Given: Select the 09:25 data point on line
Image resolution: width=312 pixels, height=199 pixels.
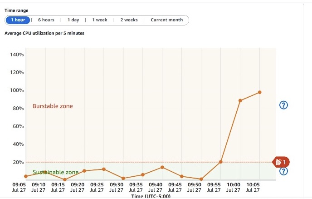Looking at the screenshot, I should click(104, 169).
